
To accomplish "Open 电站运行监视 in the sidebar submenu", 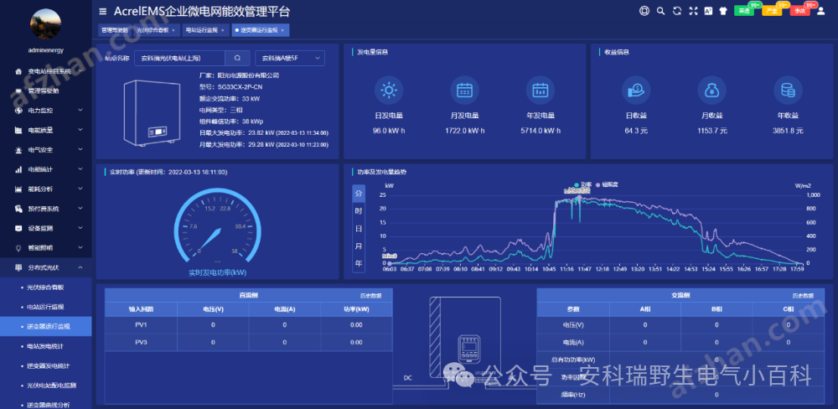I will tap(45, 307).
